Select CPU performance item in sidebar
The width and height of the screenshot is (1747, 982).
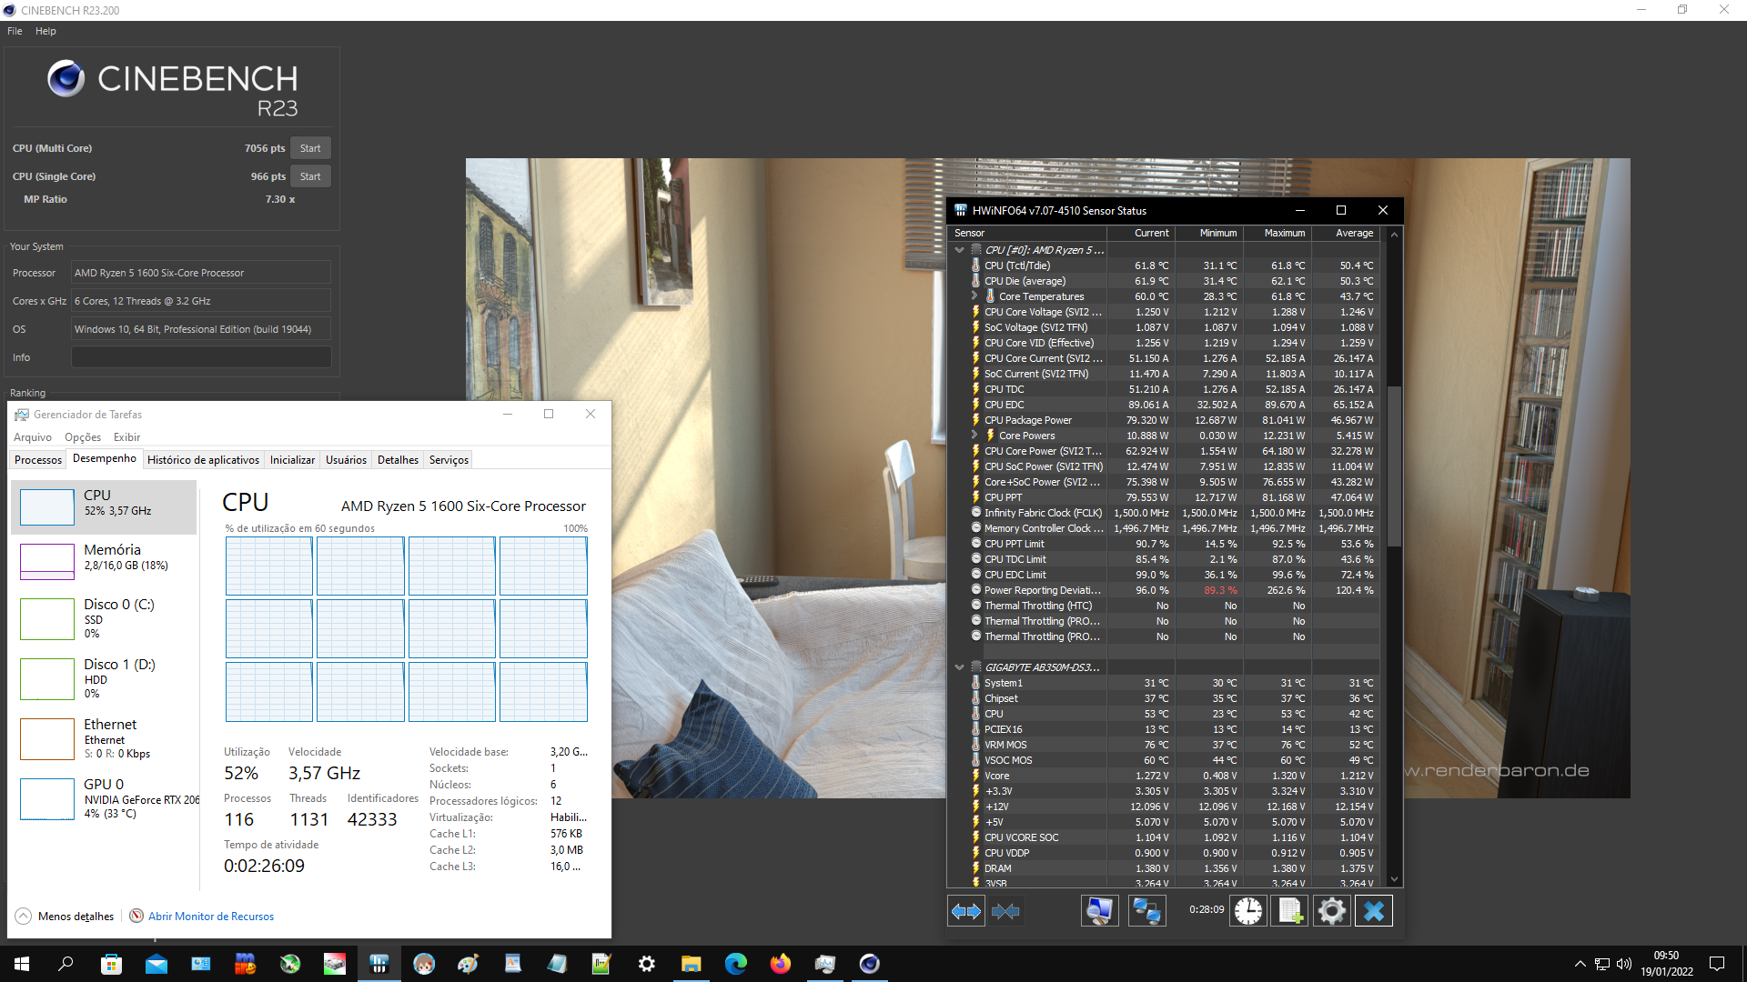[x=104, y=506]
